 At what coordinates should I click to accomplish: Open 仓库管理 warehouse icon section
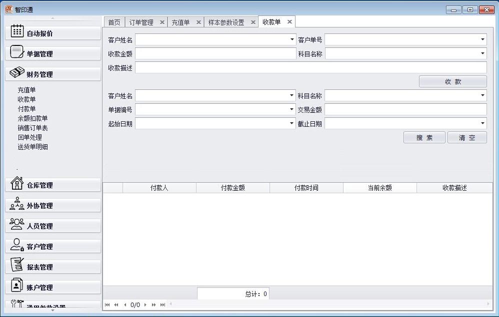coord(17,183)
